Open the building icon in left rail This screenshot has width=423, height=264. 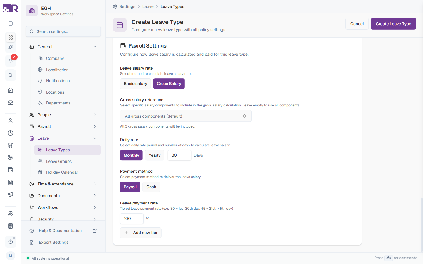(x=11, y=226)
